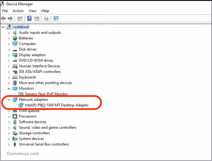Collapse the Network adapters chevron
This screenshot has width=212, height=161.
pyautogui.click(x=9, y=100)
